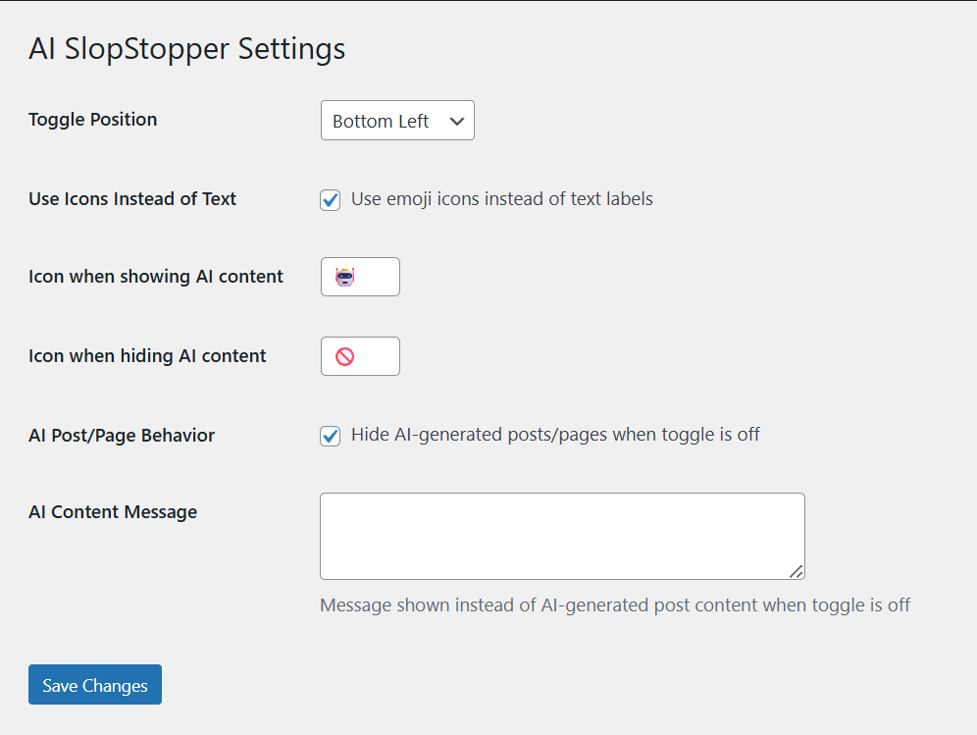
Task: Click the text area resize handle
Action: click(797, 571)
